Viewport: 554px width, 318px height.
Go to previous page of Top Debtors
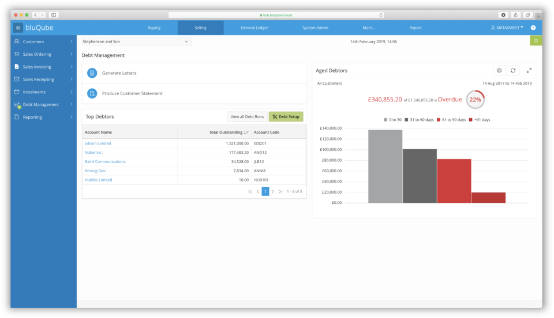pos(257,191)
